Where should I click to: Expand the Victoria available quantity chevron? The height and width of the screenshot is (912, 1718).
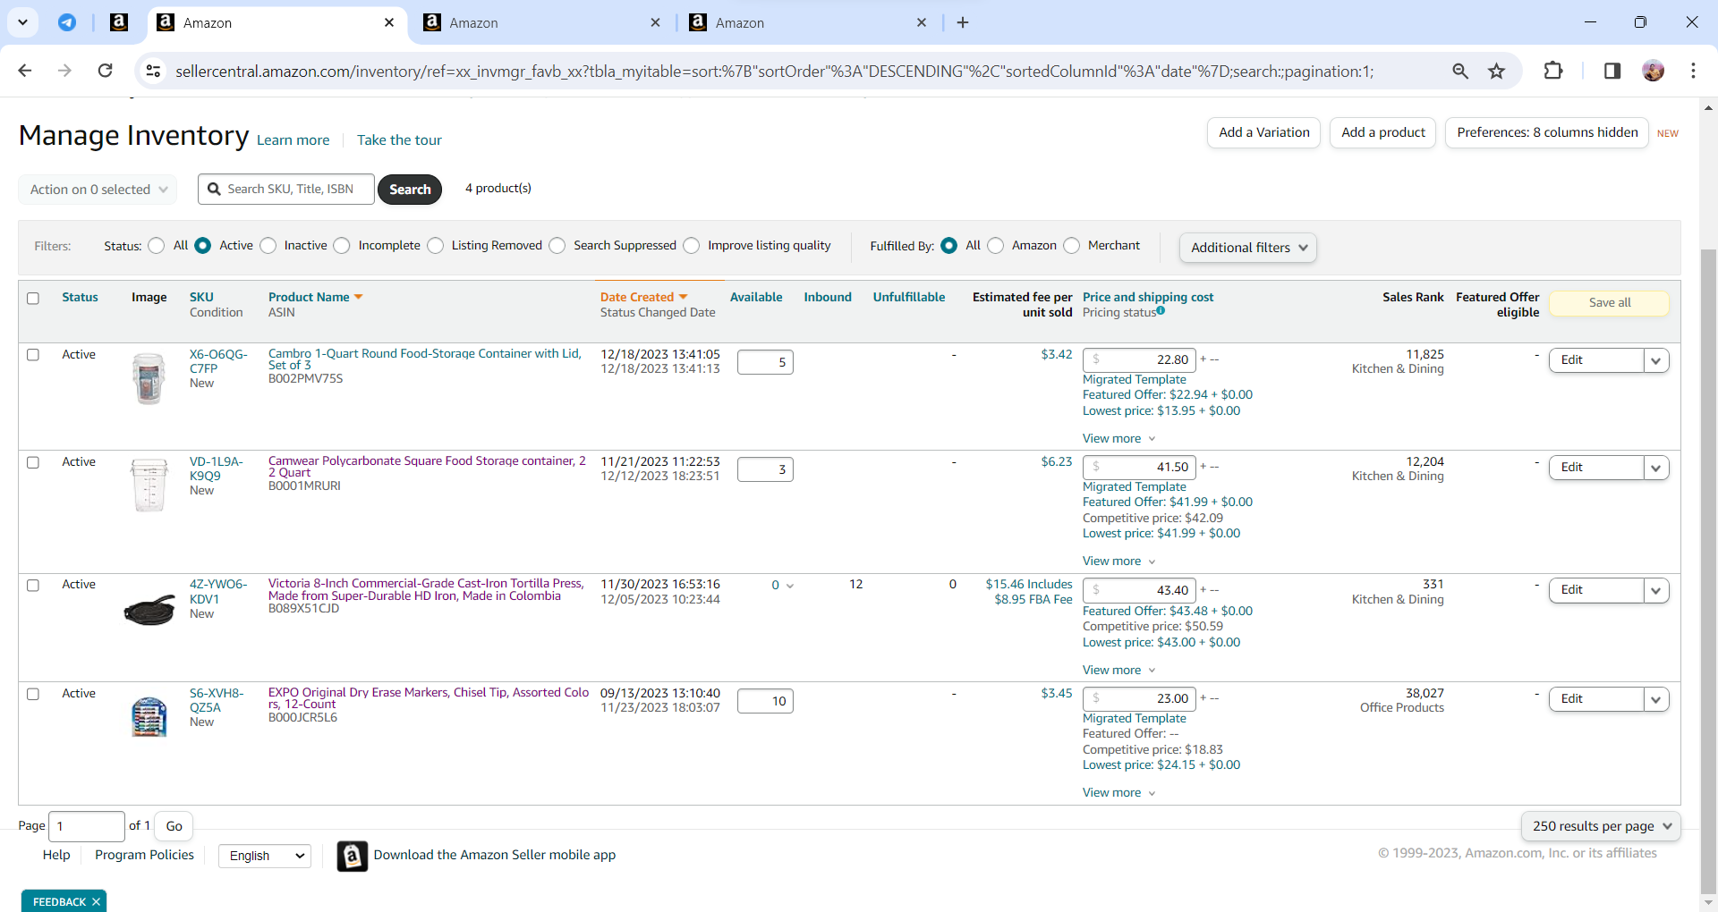click(789, 586)
